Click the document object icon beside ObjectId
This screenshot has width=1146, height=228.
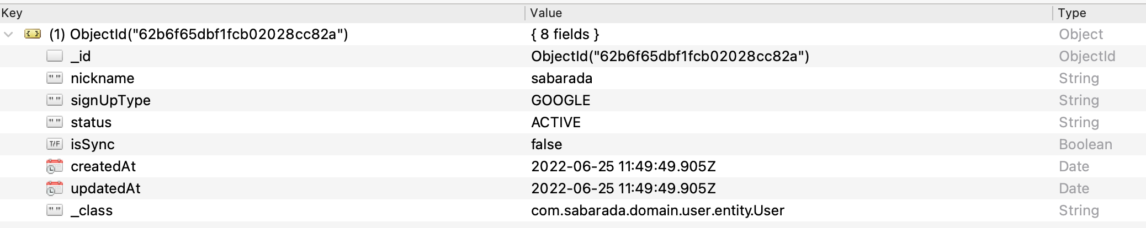[33, 34]
